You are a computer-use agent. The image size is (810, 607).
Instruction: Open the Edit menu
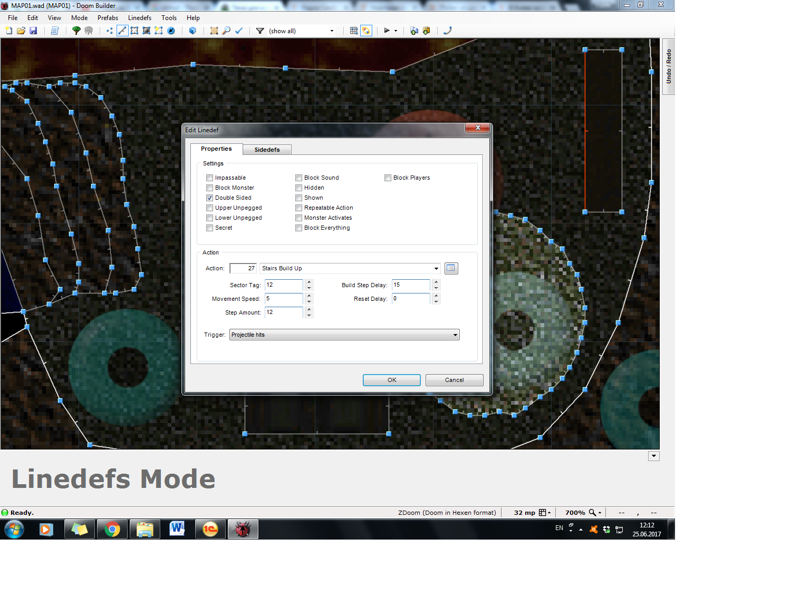(33, 17)
